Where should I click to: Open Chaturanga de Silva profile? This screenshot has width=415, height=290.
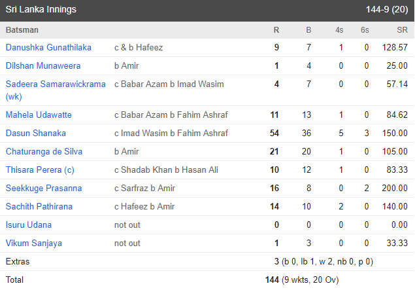tap(44, 151)
